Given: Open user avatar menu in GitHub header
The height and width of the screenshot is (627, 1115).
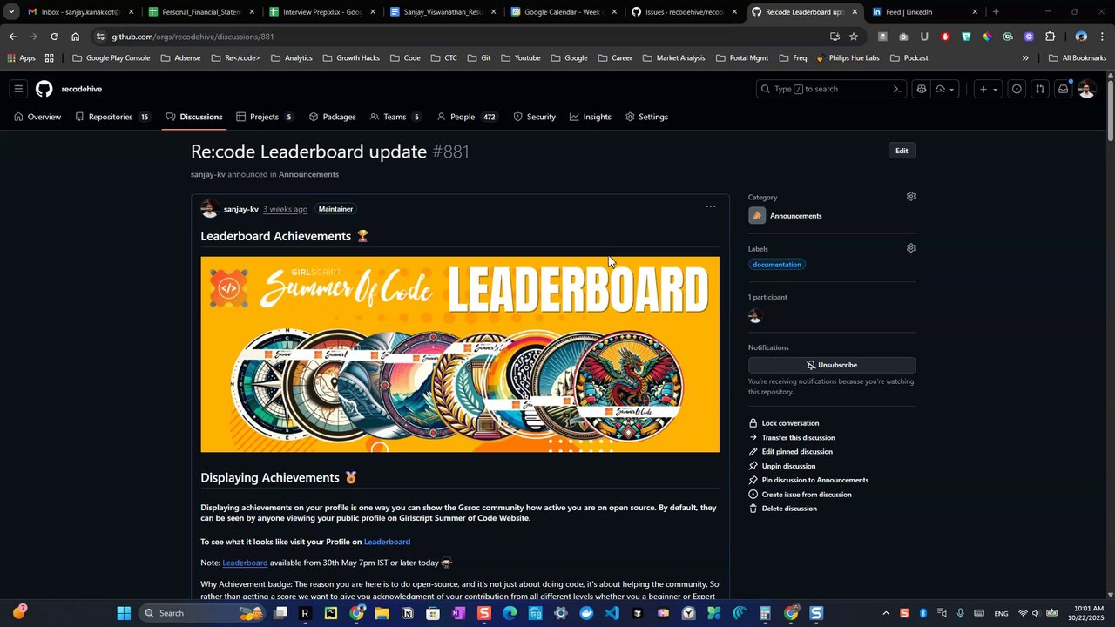Looking at the screenshot, I should click(1086, 89).
